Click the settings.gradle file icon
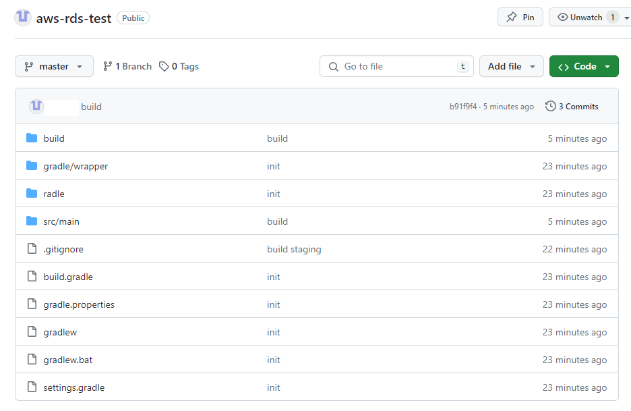This screenshot has width=631, height=411. click(32, 387)
